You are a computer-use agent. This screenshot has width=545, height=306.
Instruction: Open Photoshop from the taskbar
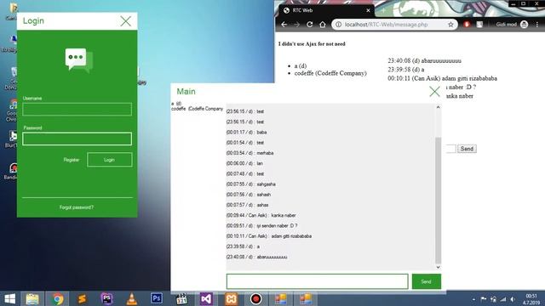tap(157, 298)
